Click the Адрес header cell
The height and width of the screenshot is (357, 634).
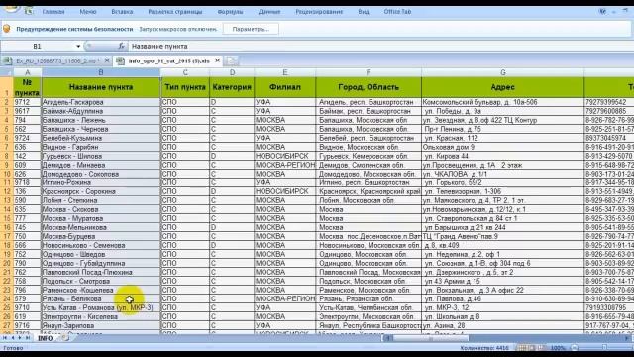point(502,87)
